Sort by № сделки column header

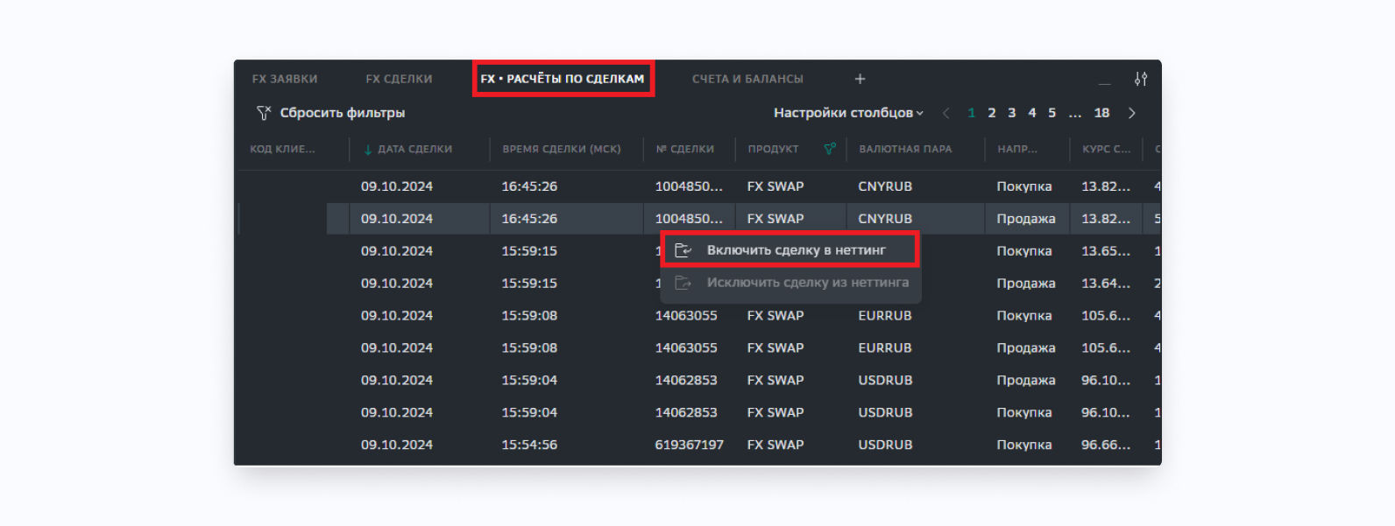685,149
